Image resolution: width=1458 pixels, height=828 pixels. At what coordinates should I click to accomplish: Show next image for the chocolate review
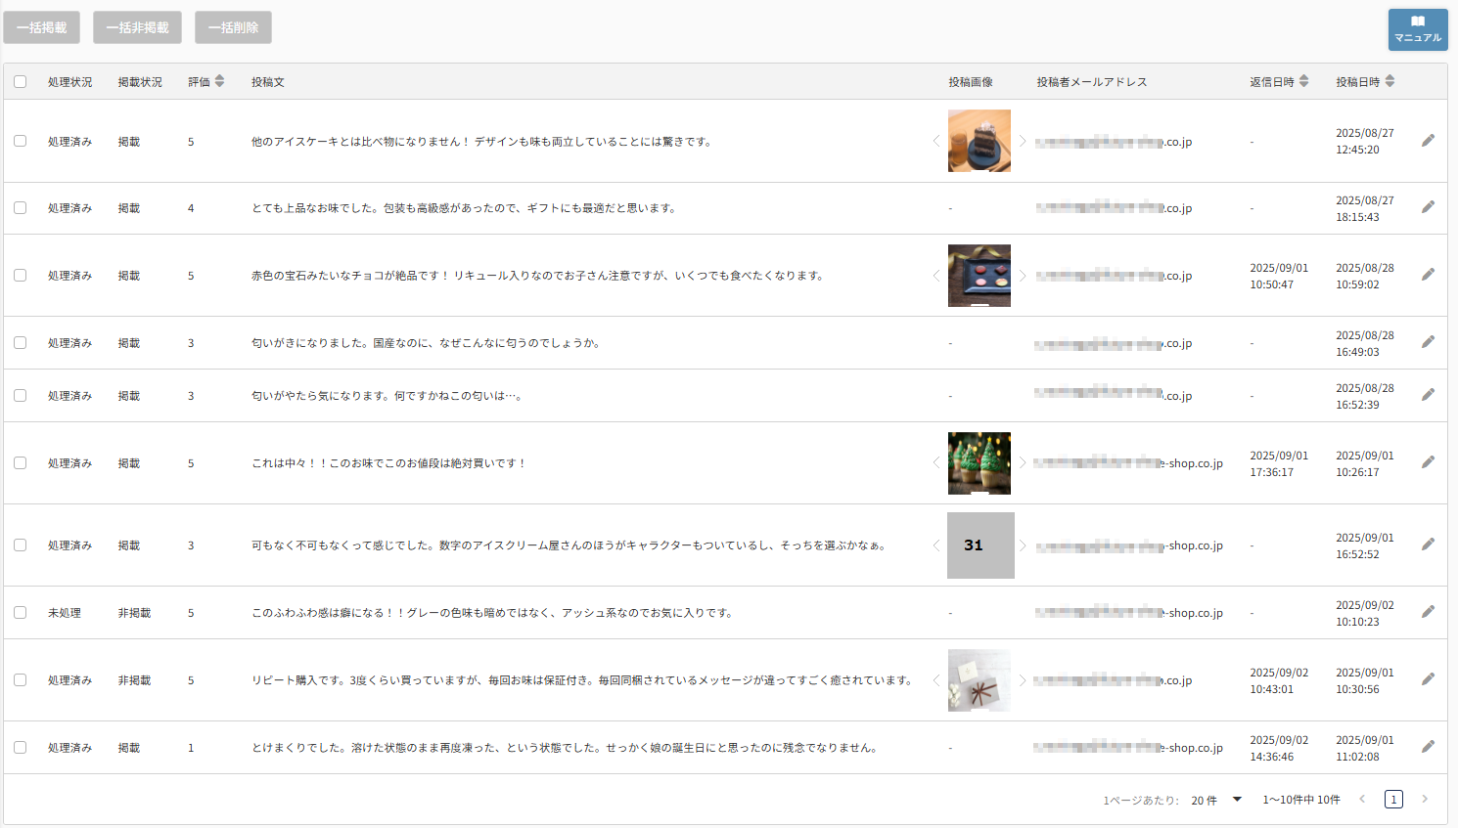click(1023, 275)
